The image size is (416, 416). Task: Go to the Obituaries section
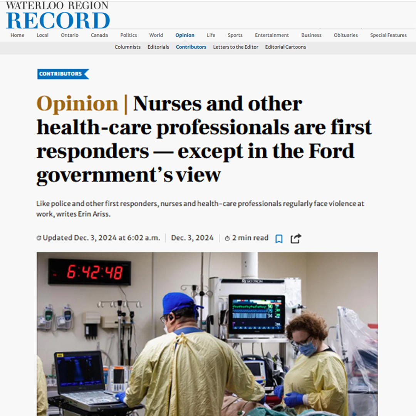(346, 35)
